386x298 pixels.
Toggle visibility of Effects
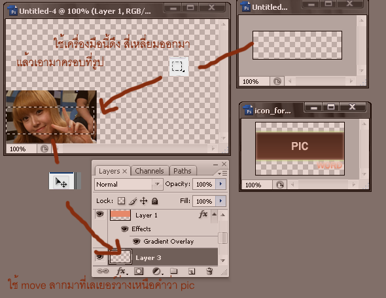point(124,229)
